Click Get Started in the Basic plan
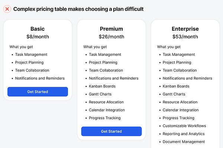Viewport: 223px width, 148px height. tap(38, 92)
